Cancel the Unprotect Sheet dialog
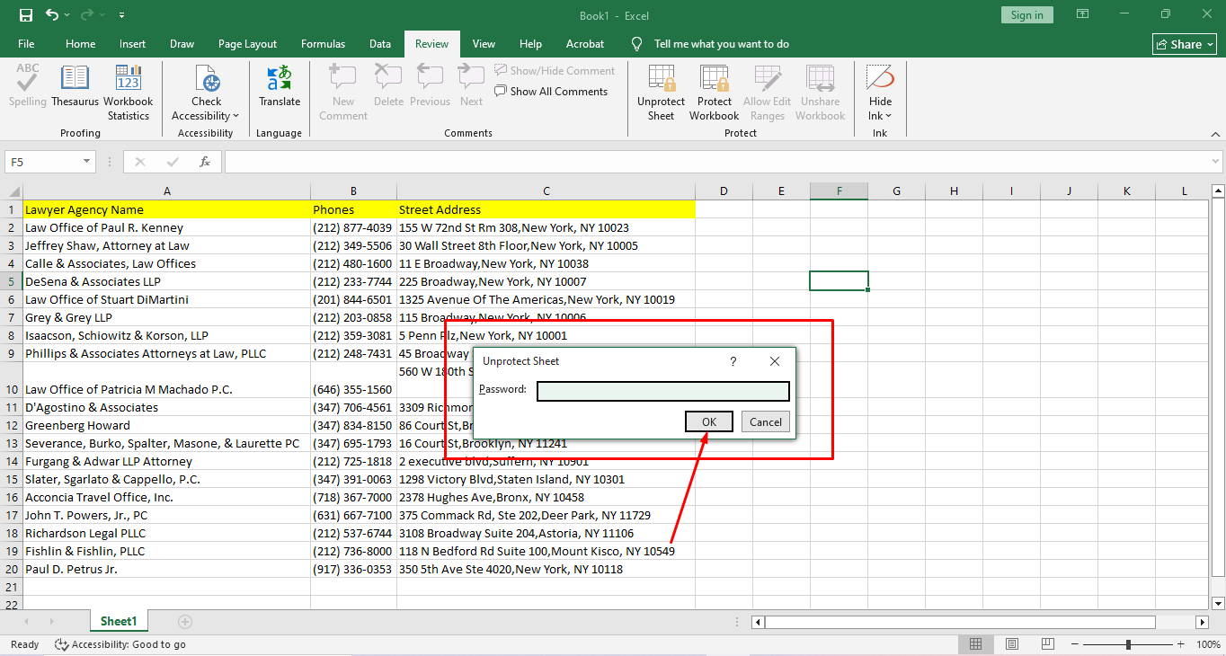This screenshot has width=1226, height=656. [765, 422]
